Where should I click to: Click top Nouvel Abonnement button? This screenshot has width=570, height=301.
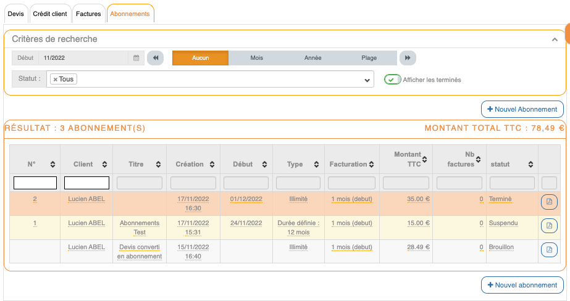522,109
